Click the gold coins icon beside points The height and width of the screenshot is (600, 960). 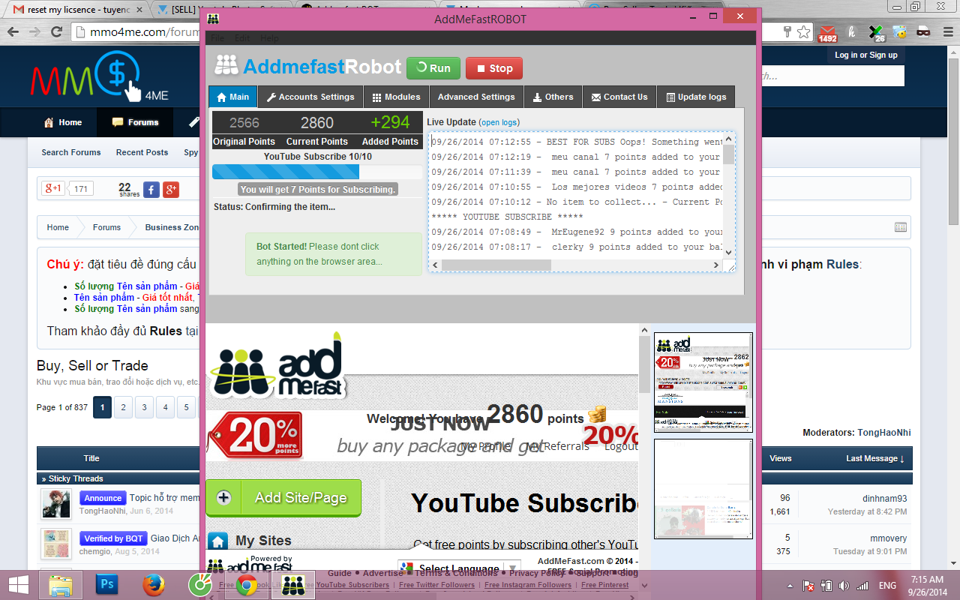tap(597, 414)
